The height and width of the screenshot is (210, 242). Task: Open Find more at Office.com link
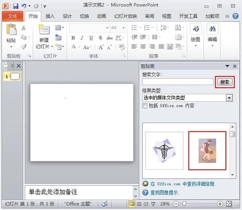pos(182,184)
